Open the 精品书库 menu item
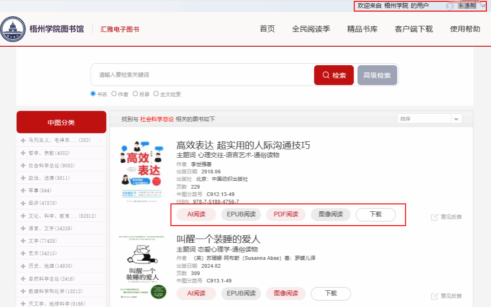 pyautogui.click(x=362, y=29)
